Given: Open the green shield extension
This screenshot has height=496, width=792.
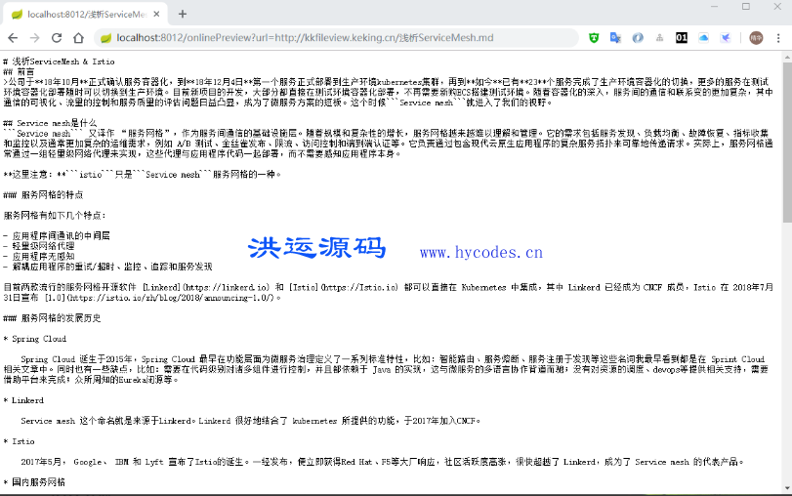Looking at the screenshot, I should 594,38.
